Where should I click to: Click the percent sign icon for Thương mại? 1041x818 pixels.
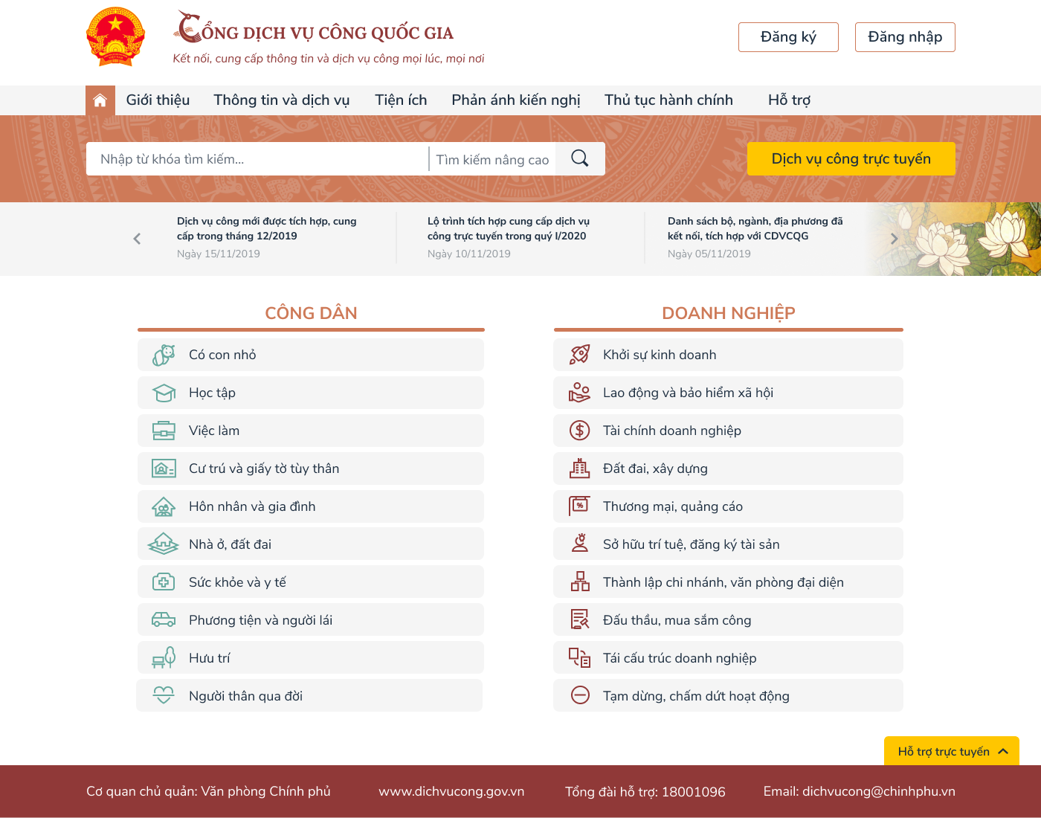tap(580, 506)
